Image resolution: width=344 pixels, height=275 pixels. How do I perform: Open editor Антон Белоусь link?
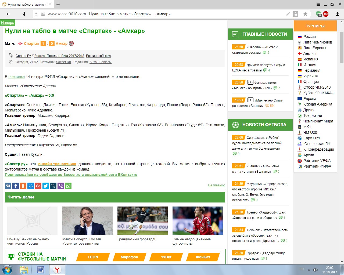(100, 62)
